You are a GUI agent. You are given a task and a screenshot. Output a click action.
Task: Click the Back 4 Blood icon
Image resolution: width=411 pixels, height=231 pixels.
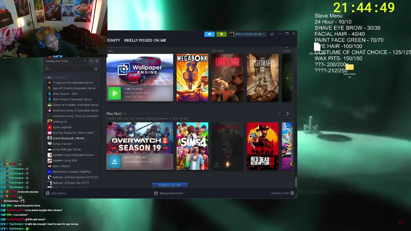tap(49, 166)
